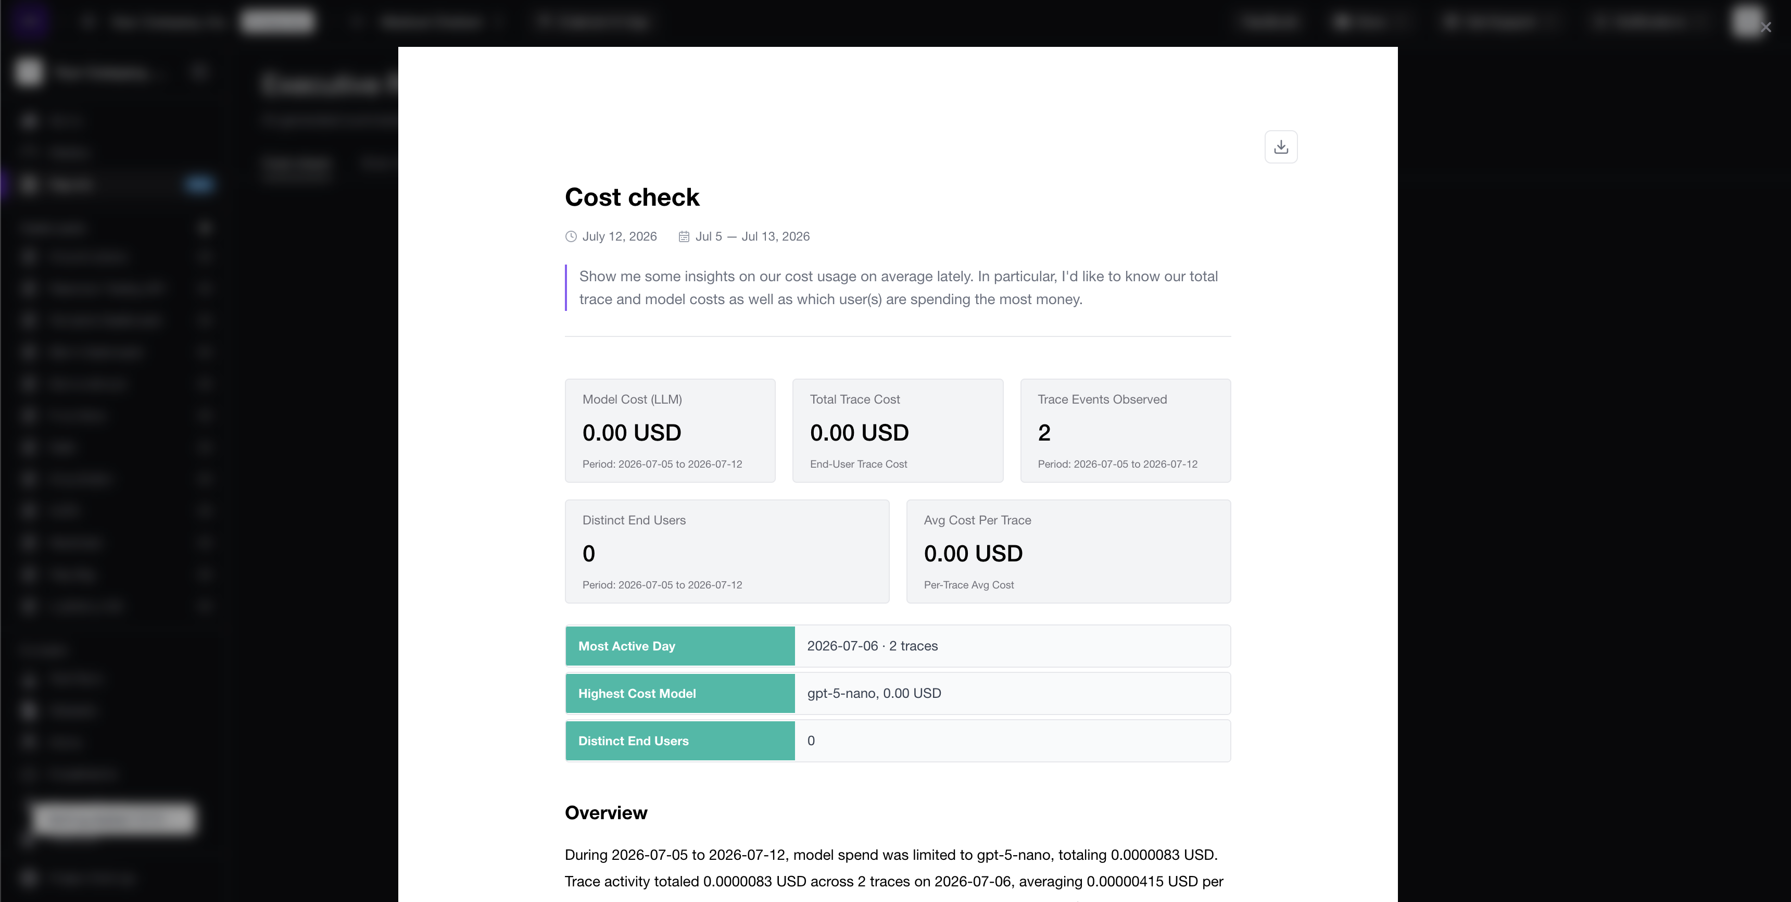
Task: Click the July 12, 2026 creation date
Action: tap(619, 236)
